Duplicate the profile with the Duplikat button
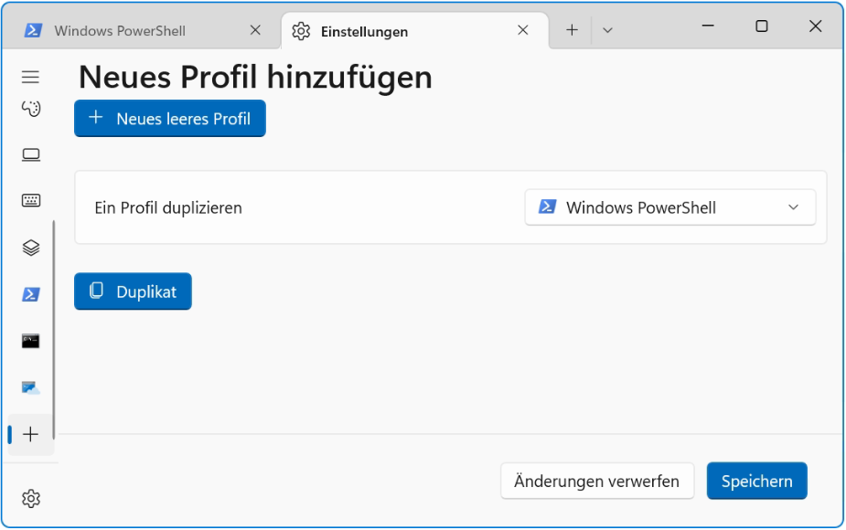This screenshot has width=846, height=530. tap(132, 291)
